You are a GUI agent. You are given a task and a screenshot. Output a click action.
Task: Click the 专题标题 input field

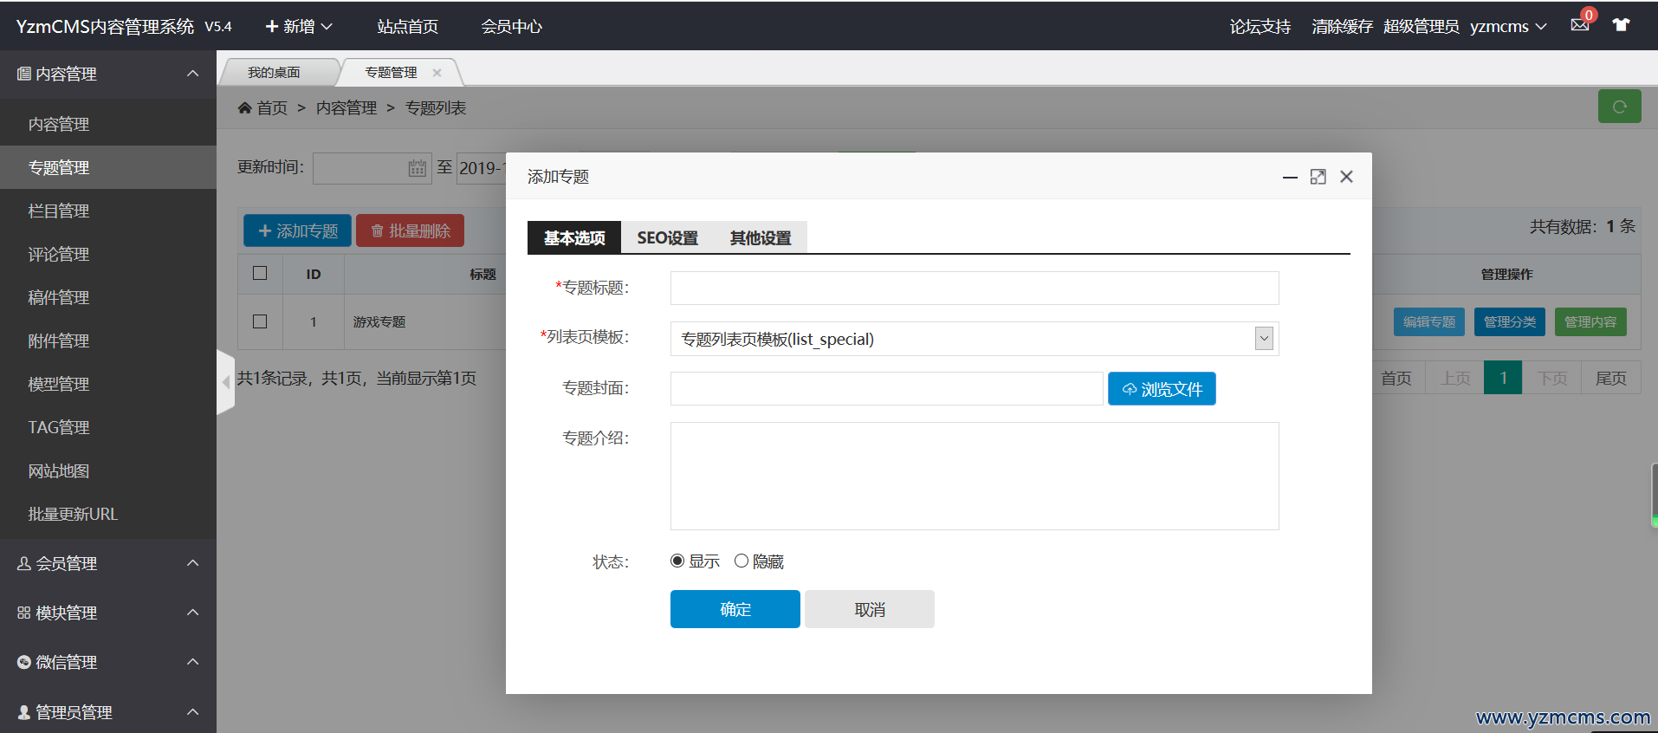click(x=974, y=288)
